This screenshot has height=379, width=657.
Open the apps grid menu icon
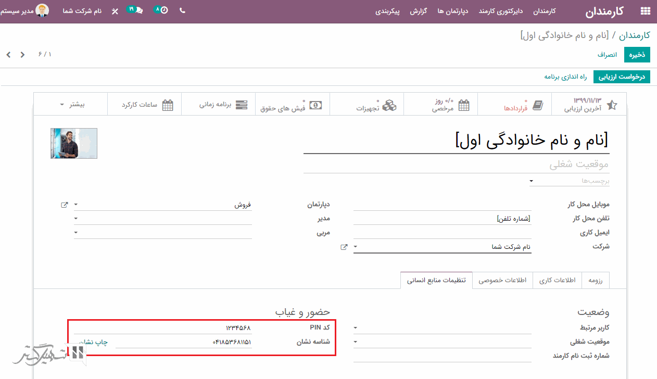coord(646,11)
